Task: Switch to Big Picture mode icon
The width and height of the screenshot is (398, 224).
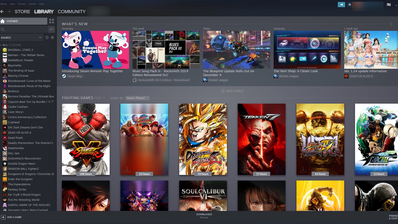Action: click(389, 4)
